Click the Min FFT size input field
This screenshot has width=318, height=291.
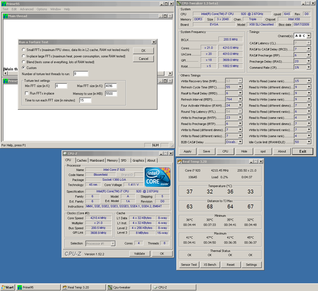tap(61, 86)
